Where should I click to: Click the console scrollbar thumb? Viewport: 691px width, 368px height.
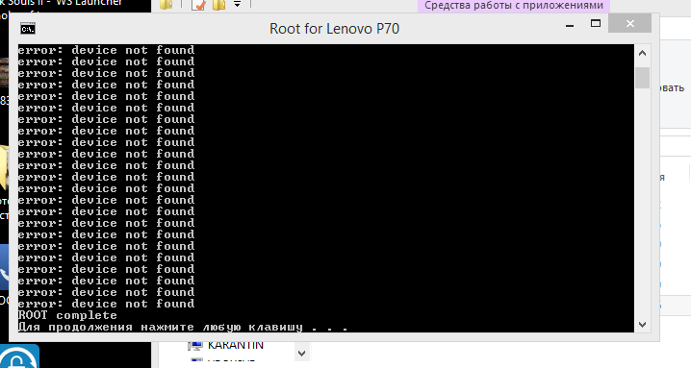tap(643, 78)
